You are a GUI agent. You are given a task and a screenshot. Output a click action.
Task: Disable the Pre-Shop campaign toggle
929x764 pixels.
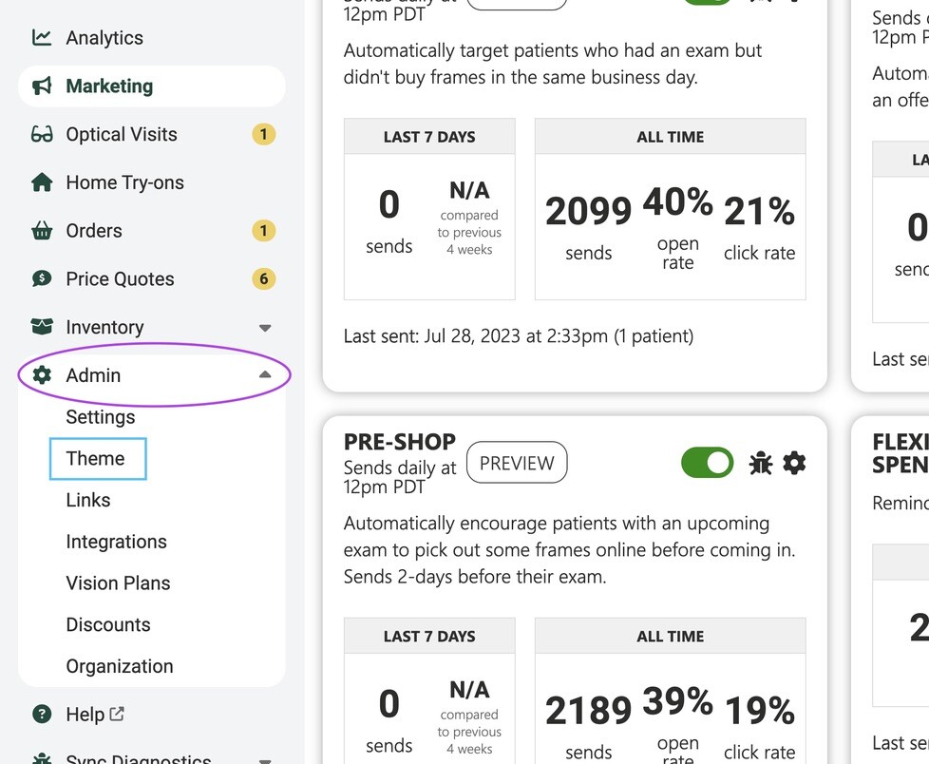(707, 463)
